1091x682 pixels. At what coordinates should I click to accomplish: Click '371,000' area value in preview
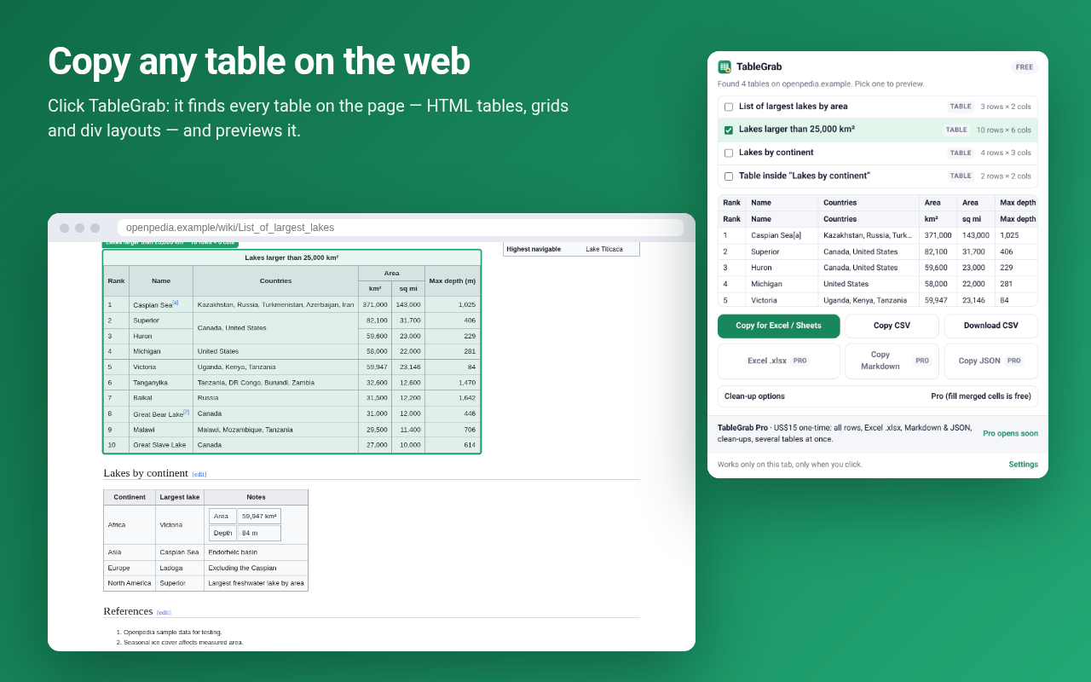[x=938, y=235]
